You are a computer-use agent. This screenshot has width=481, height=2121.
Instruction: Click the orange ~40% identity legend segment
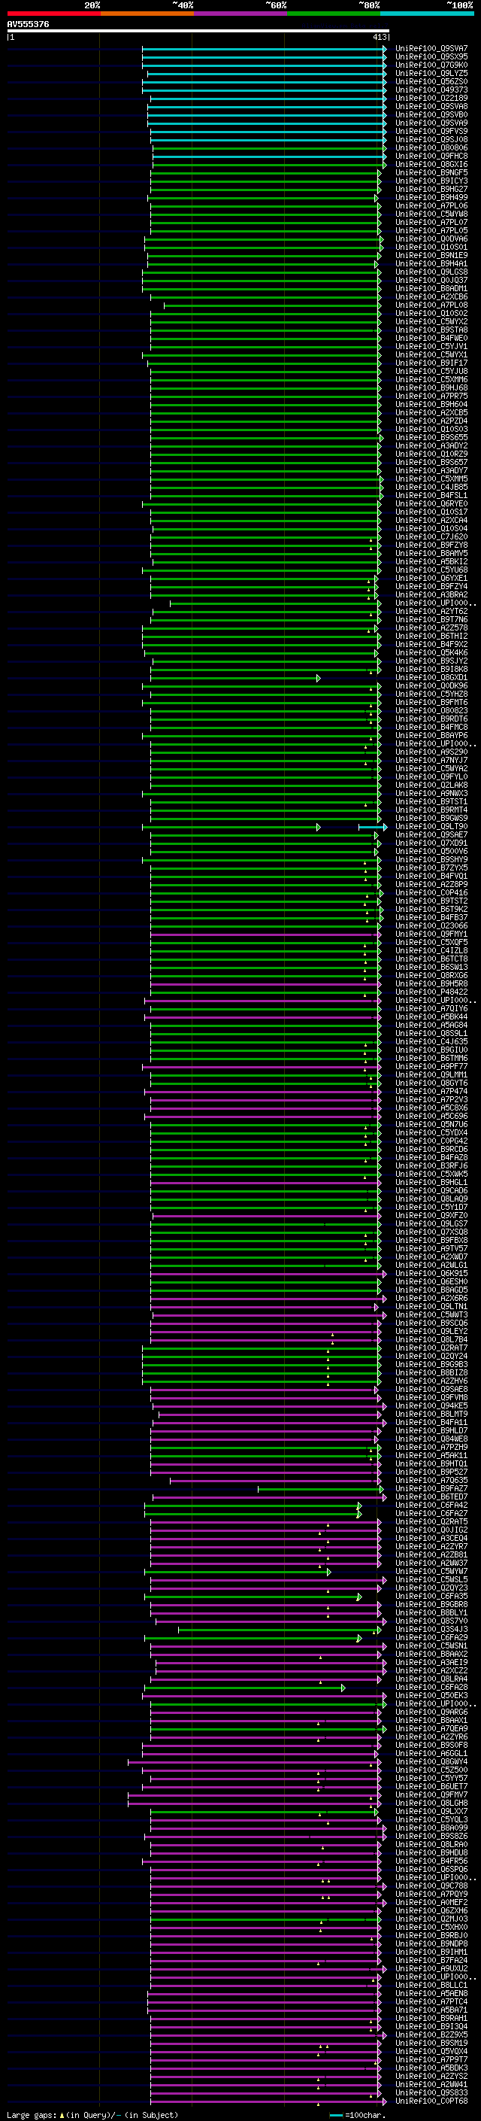click(147, 14)
